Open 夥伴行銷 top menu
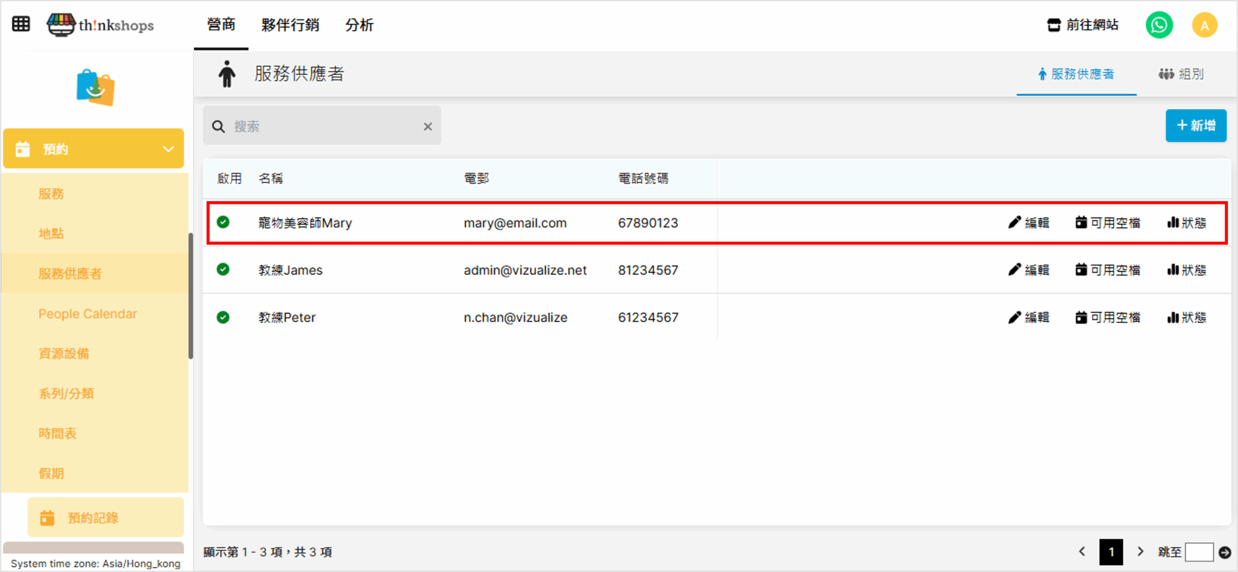This screenshot has width=1238, height=572. 290,25
